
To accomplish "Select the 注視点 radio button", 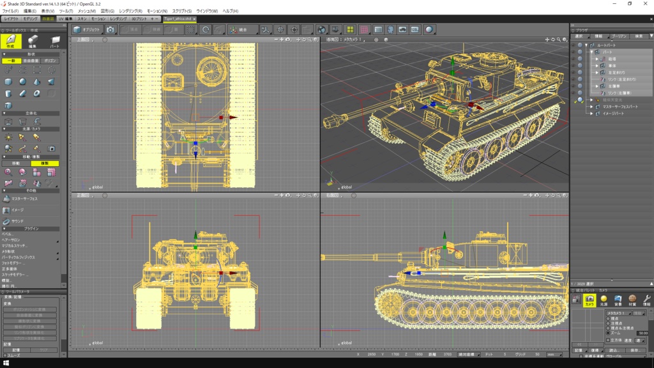I will [608, 323].
